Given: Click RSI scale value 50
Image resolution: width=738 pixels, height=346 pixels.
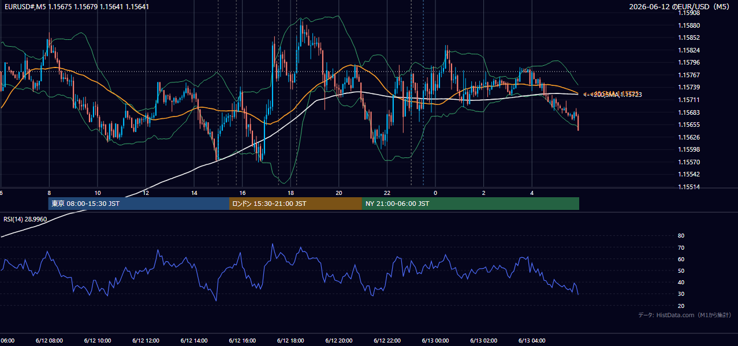Looking at the screenshot, I should [x=681, y=270].
